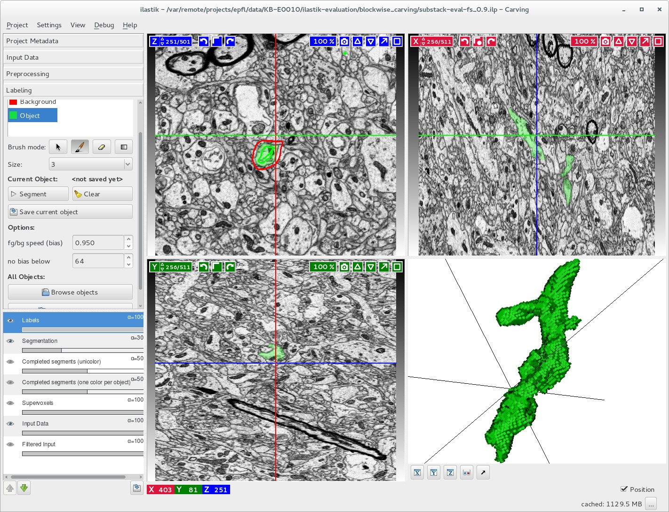Undock the Z view with the arrow icon
669x512 pixels.
coord(384,41)
